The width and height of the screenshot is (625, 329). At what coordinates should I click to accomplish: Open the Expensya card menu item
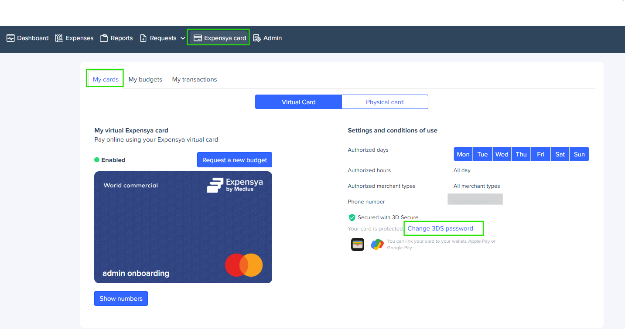220,38
